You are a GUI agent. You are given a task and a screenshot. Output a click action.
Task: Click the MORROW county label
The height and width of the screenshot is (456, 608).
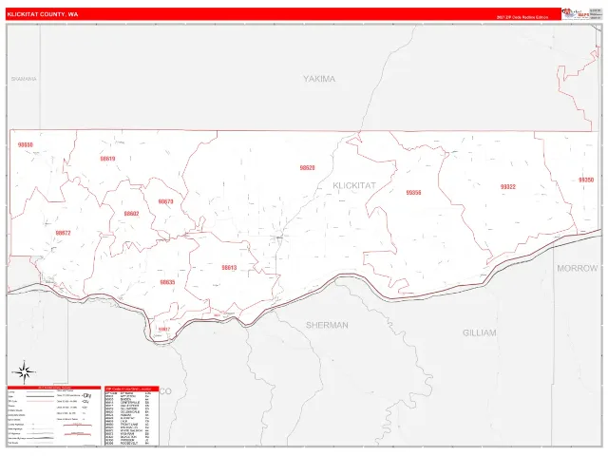coord(578,268)
